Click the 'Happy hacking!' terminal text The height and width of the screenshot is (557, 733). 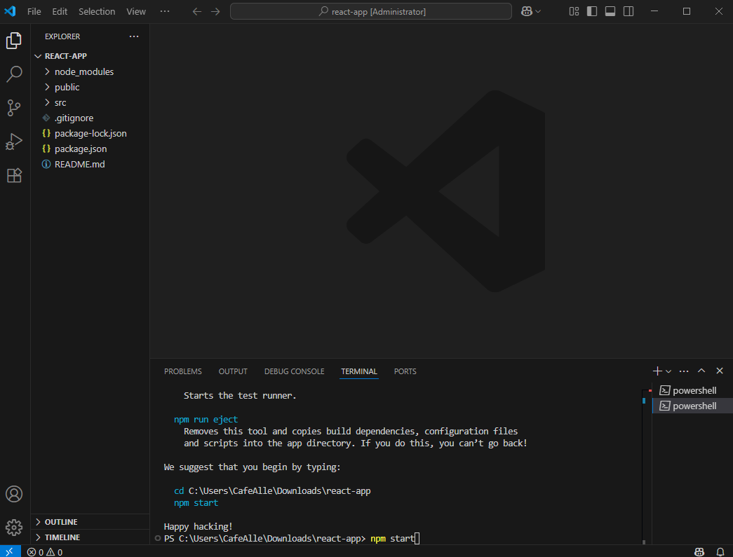tap(199, 527)
